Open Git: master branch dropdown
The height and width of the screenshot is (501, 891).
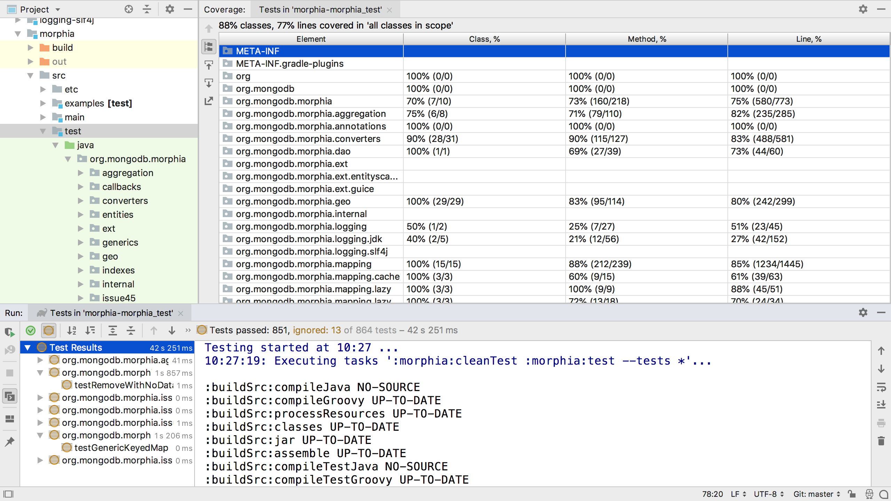(817, 494)
